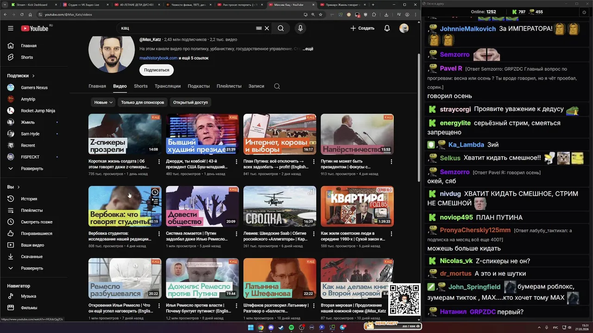Image resolution: width=593 pixels, height=333 pixels.
Task: Open a new browser tab with plus
Action: 373,5
